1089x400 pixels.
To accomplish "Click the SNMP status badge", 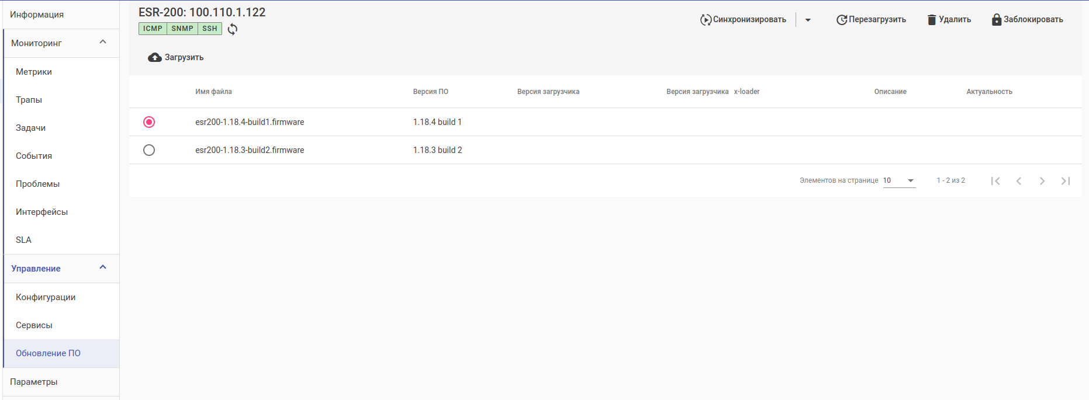I will (x=182, y=29).
